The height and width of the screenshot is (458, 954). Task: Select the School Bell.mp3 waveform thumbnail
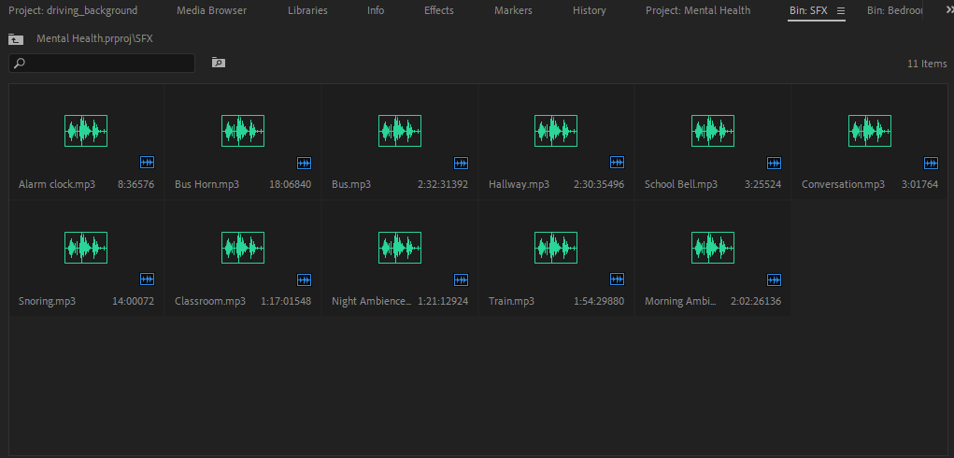click(713, 131)
